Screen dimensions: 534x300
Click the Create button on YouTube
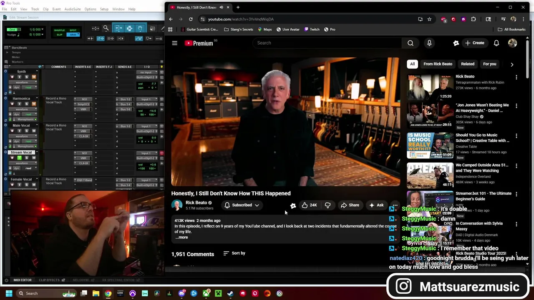474,43
